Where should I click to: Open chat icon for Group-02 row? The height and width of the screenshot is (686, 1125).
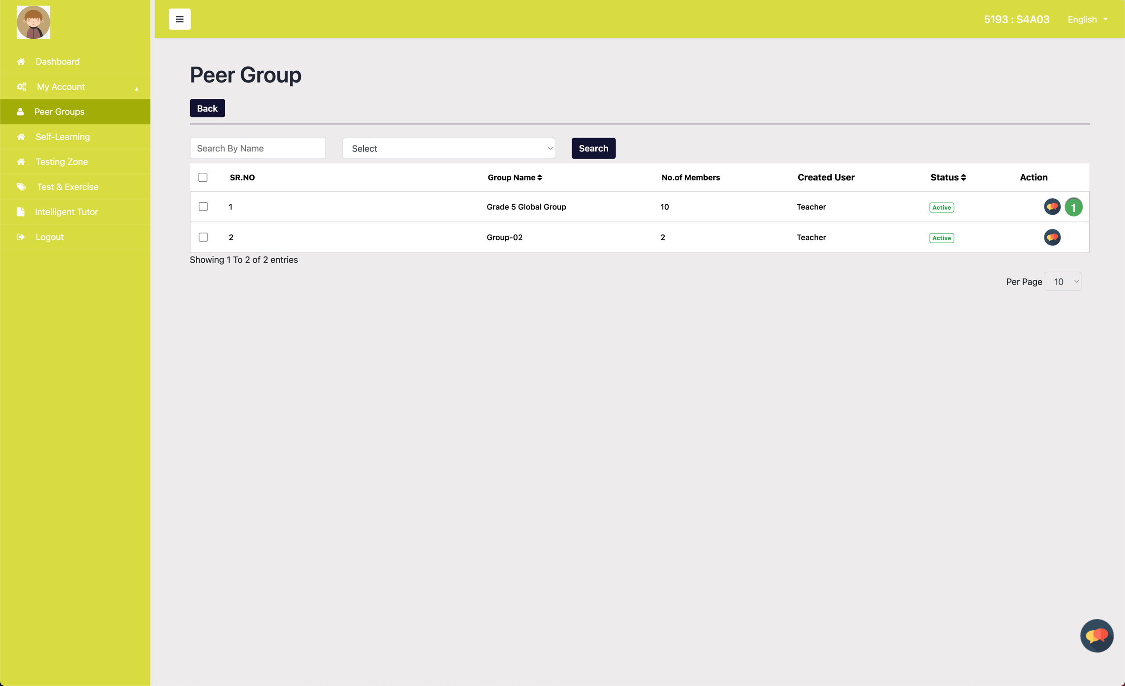coord(1052,237)
